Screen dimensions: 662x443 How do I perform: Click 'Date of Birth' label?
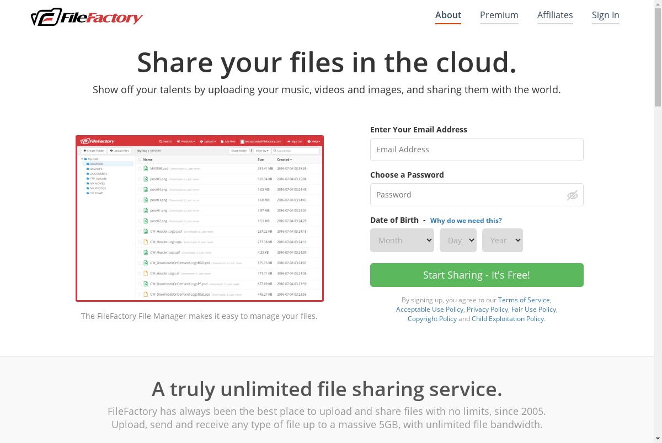[394, 220]
